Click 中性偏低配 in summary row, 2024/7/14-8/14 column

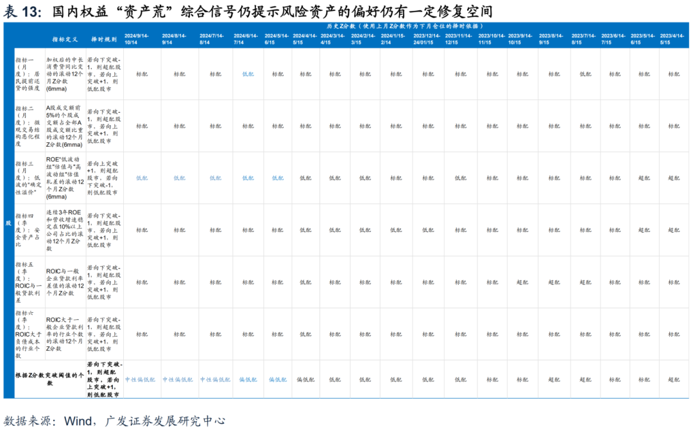pos(215,380)
